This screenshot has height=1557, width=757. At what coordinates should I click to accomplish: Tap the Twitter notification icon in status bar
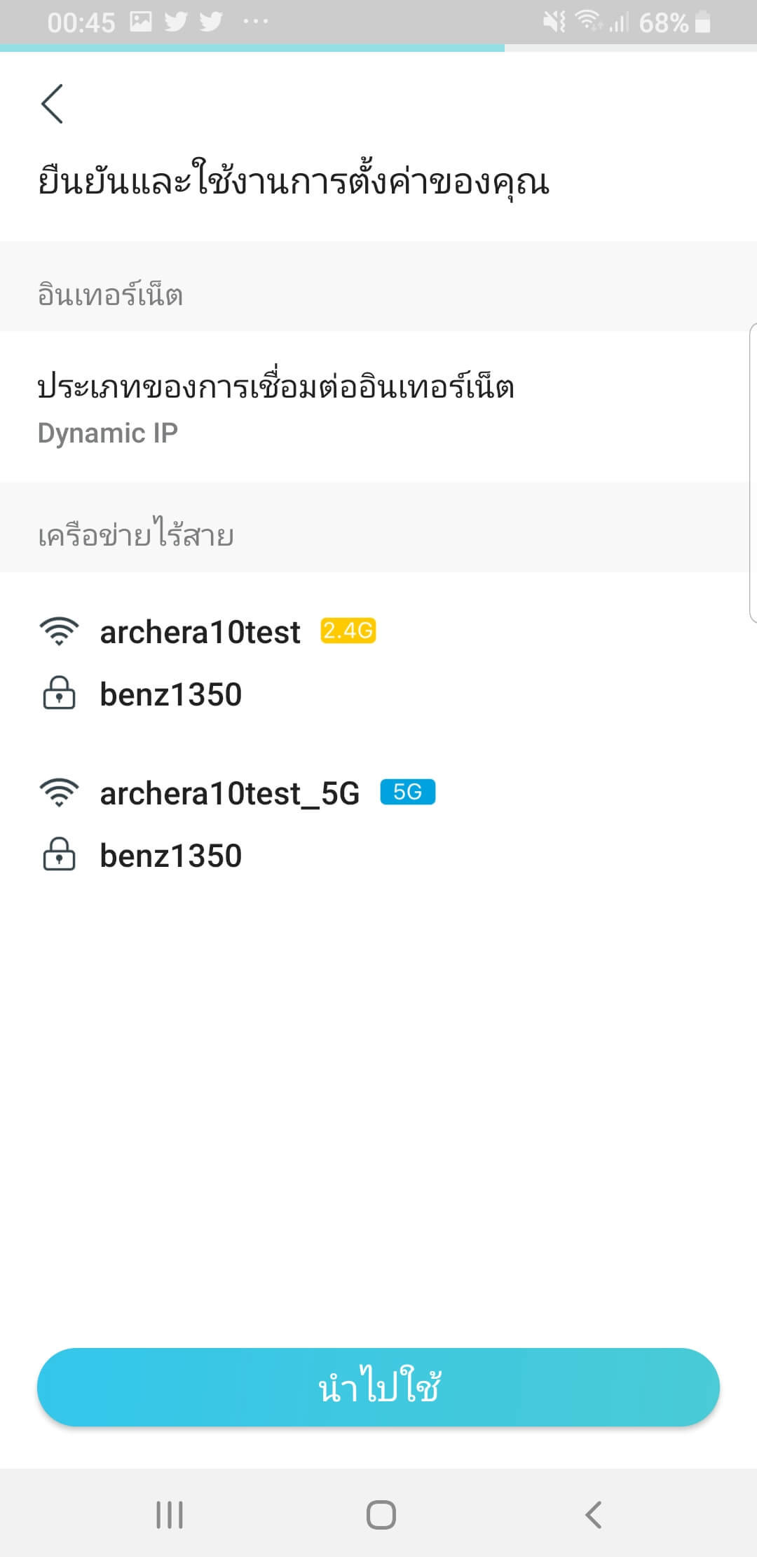point(176,22)
